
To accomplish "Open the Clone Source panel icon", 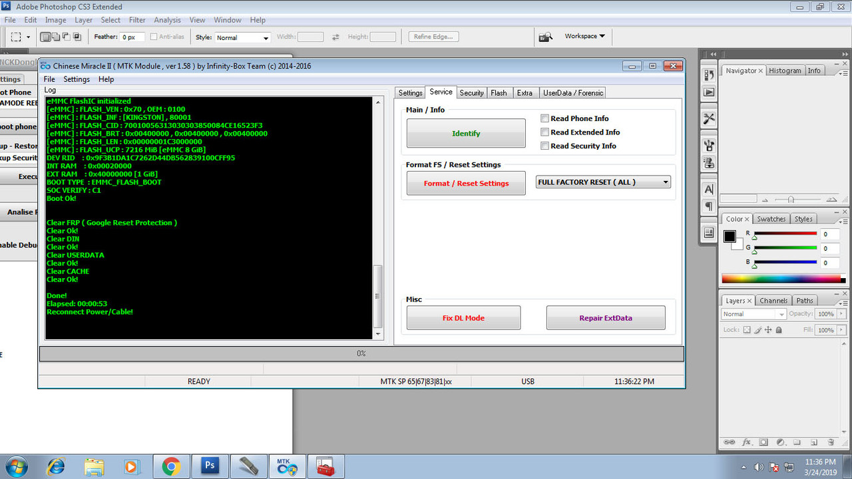I will click(x=709, y=162).
